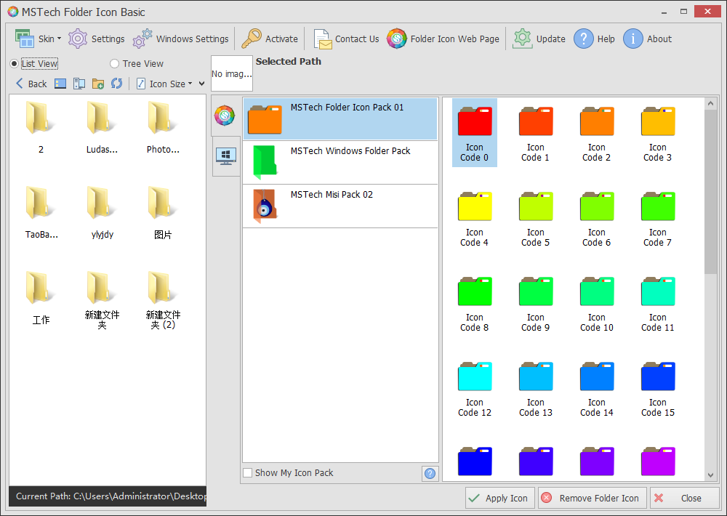This screenshot has height=516, width=727.
Task: Select MSTech Misi Pack 02
Action: point(340,206)
